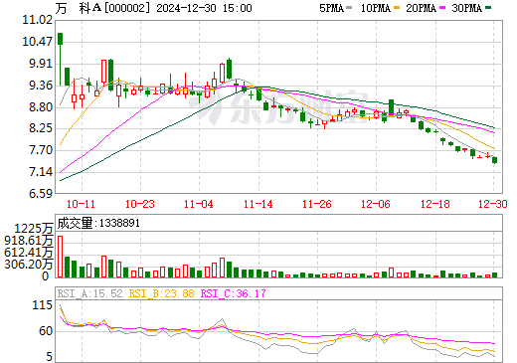Click the magenta 20PMA color marker
Viewport: 517px width, 363px height.
point(442,8)
